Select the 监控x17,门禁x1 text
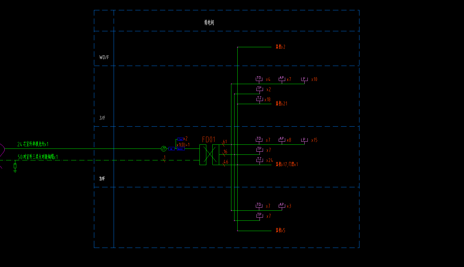Viewport: 464px width, 267px height. [287, 164]
